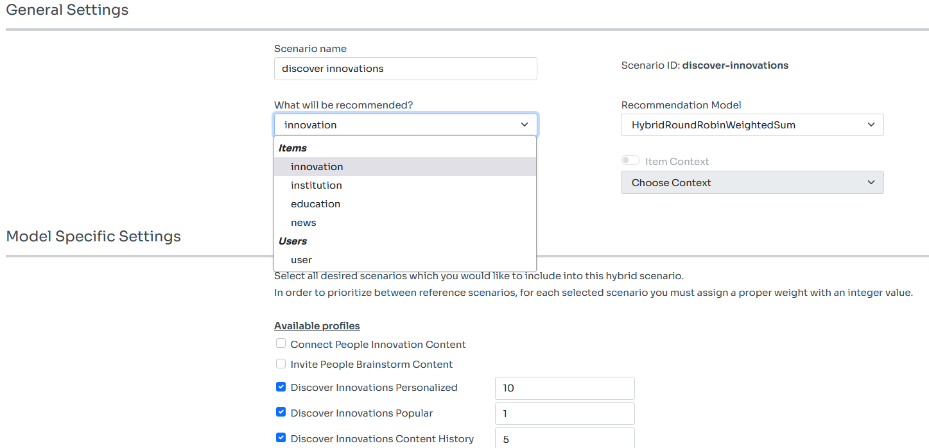The height and width of the screenshot is (448, 929).
Task: Click the Scenario name input field
Action: [405, 69]
